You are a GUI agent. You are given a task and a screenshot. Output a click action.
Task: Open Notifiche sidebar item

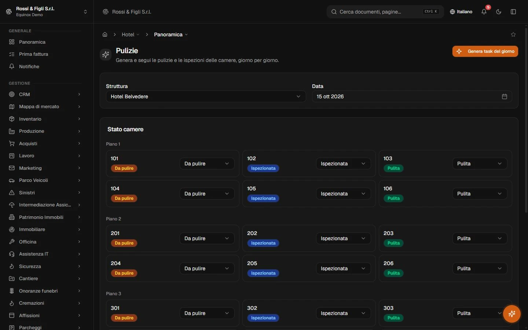(x=45, y=66)
